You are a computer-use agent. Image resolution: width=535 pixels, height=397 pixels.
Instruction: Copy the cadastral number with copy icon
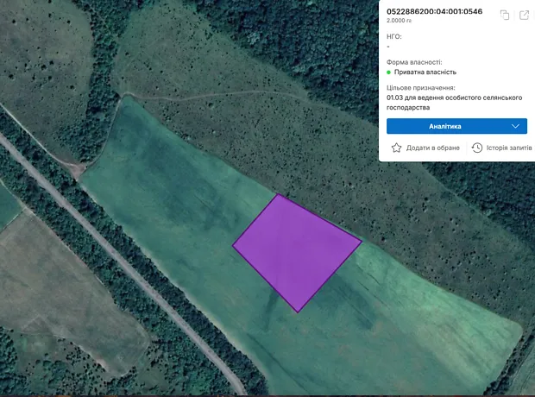pos(505,15)
